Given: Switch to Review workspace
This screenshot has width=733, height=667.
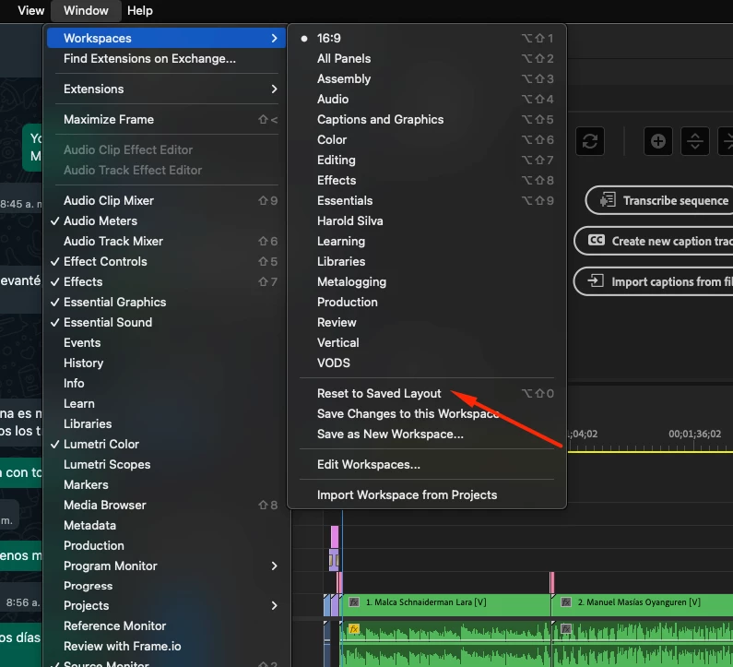Looking at the screenshot, I should point(427,322).
